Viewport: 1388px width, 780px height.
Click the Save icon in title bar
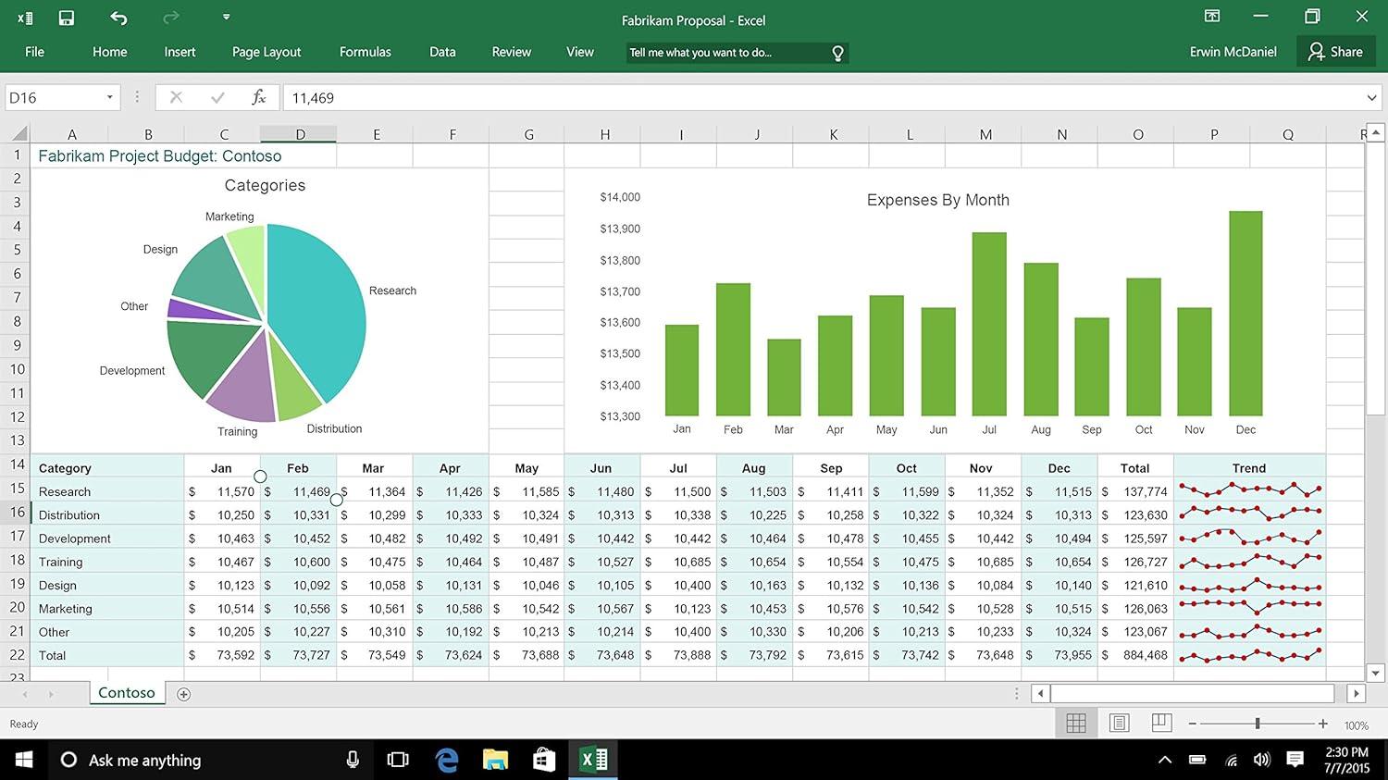(x=67, y=18)
